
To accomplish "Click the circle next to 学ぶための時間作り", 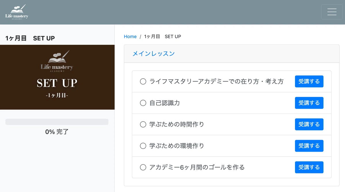I will [143, 124].
